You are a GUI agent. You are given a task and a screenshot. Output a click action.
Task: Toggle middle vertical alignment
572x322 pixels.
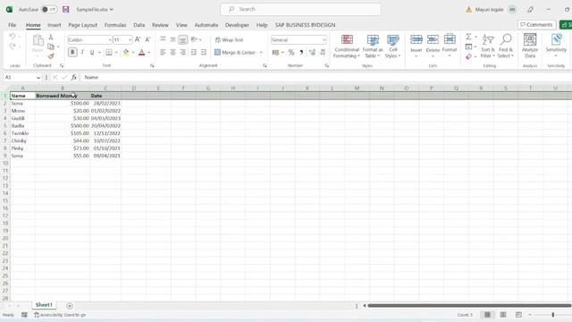[172, 39]
